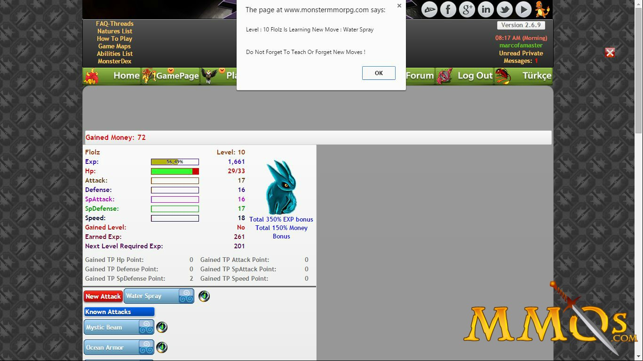
Task: Click the Exp progress bar showing 56.49%
Action: [175, 162]
